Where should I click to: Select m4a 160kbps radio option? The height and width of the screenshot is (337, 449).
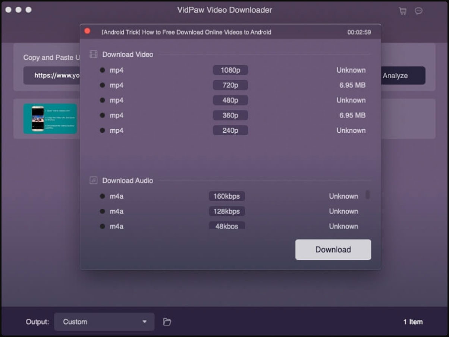[102, 196]
